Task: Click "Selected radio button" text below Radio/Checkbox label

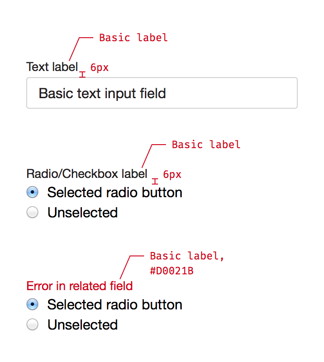Action: [x=115, y=192]
